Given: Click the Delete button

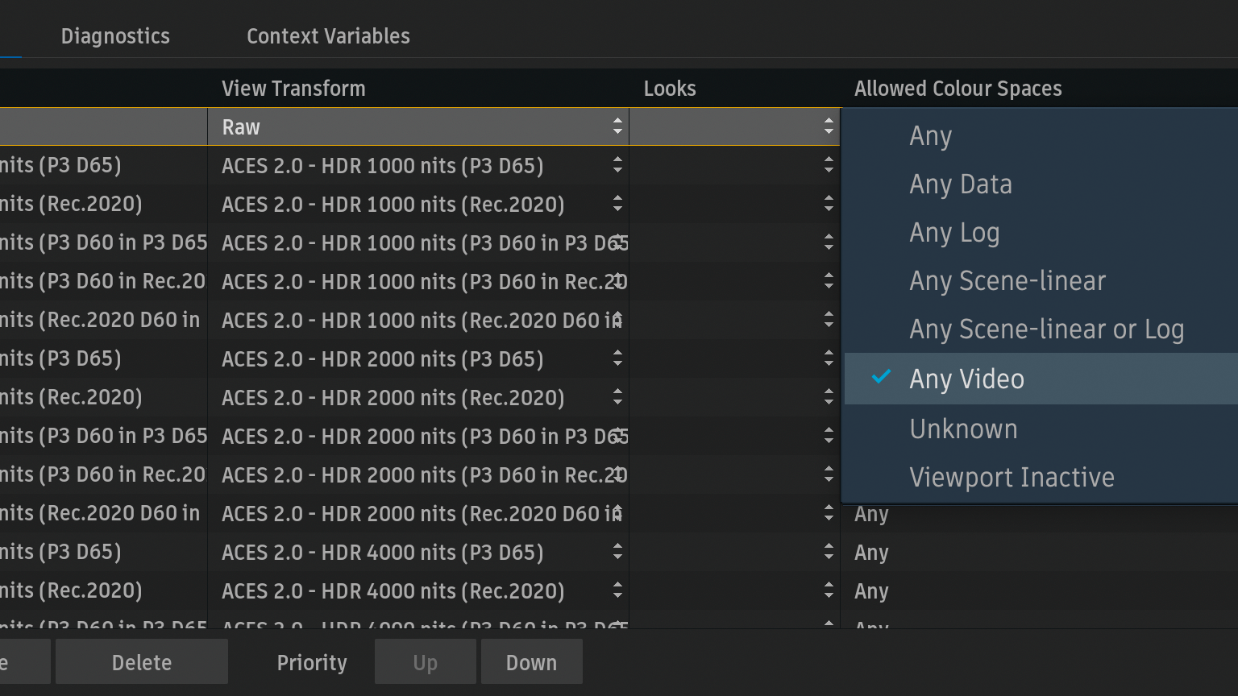Looking at the screenshot, I should pyautogui.click(x=142, y=662).
